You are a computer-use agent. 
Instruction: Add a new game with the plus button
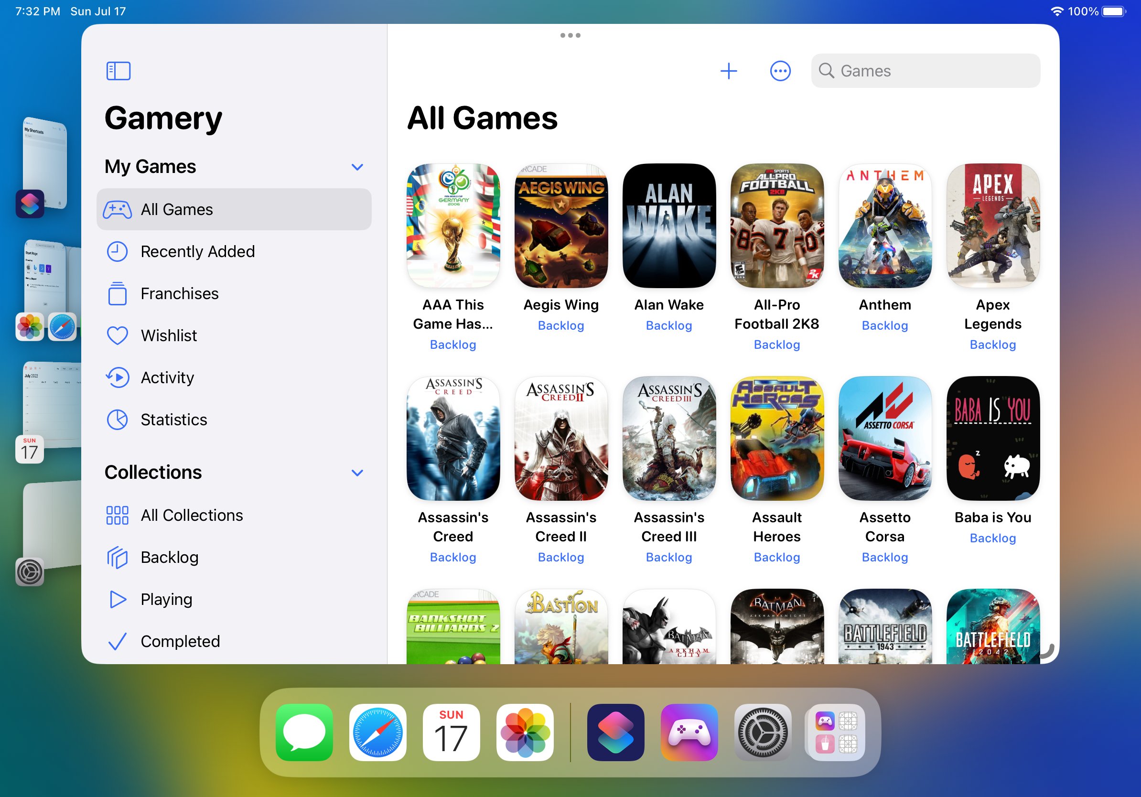pyautogui.click(x=729, y=71)
